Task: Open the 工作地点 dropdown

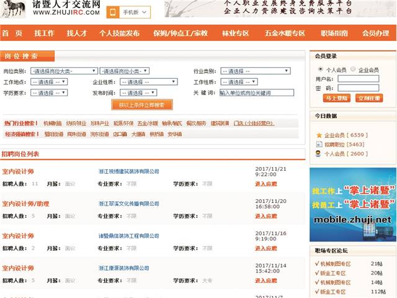Action: click(49, 82)
